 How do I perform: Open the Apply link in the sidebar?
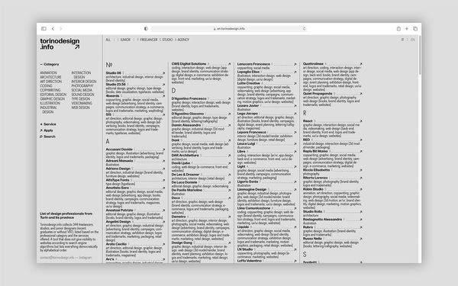pos(47,130)
